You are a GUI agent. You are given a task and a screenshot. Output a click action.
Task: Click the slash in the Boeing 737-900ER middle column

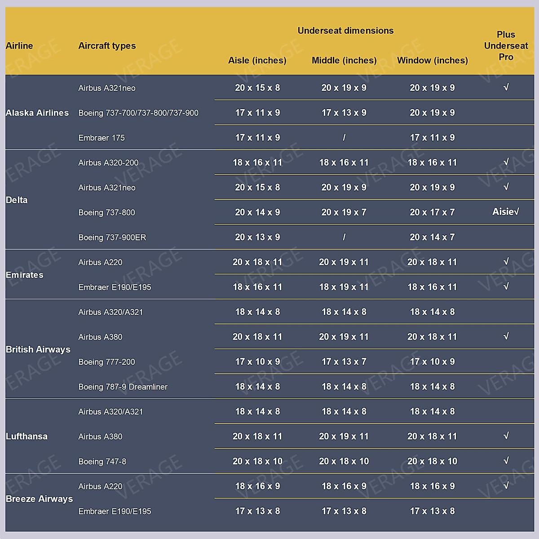pos(344,237)
